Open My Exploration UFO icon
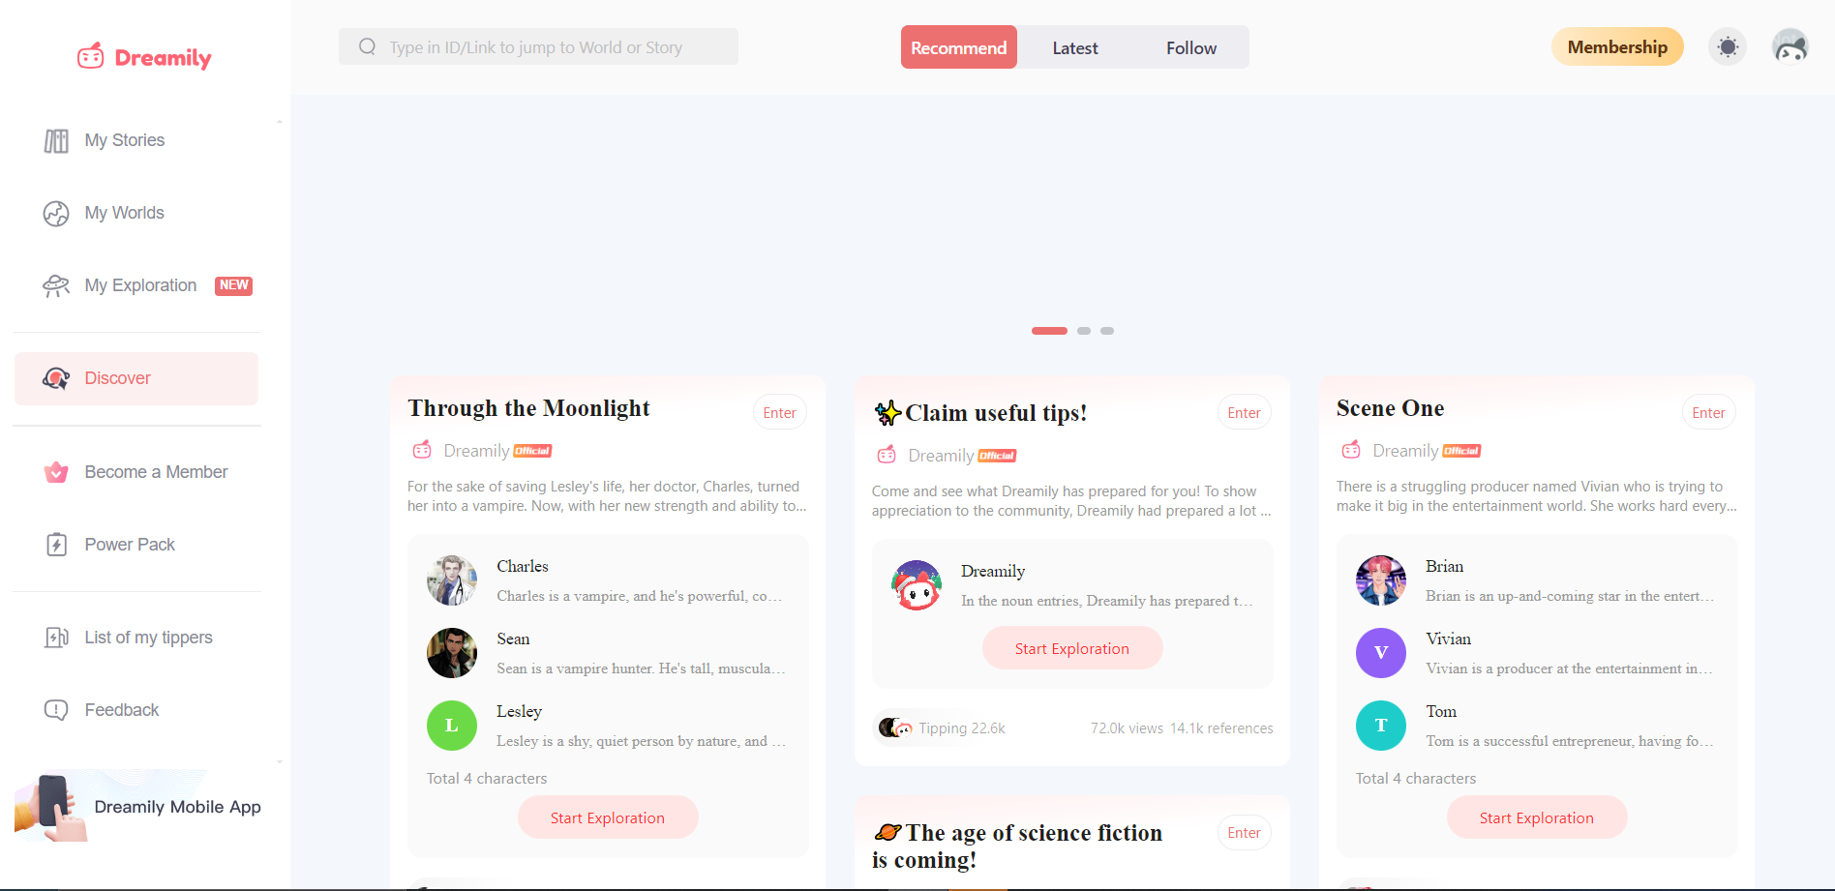This screenshot has width=1835, height=891. pyautogui.click(x=56, y=286)
